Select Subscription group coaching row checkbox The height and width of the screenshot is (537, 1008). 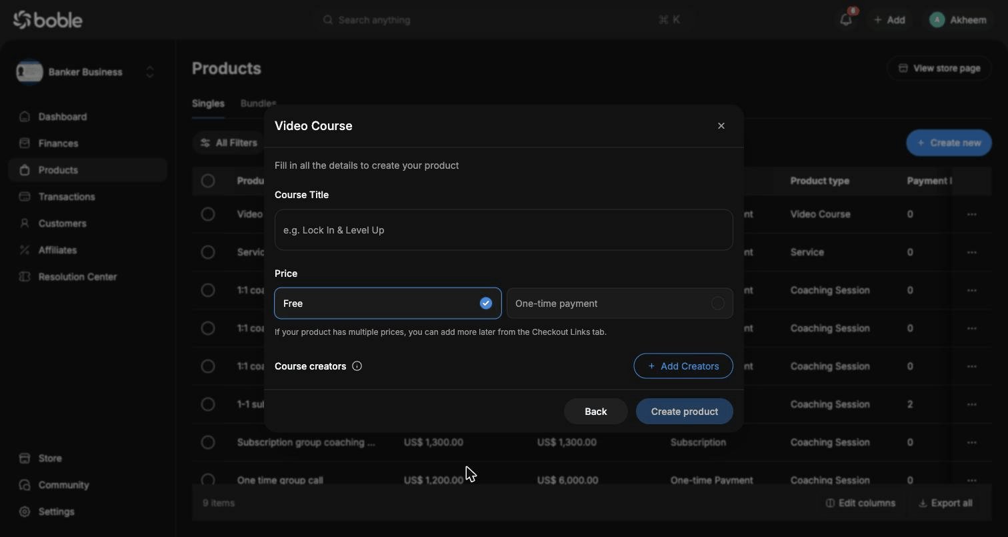coord(208,442)
